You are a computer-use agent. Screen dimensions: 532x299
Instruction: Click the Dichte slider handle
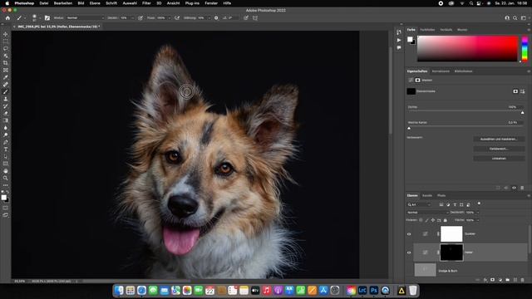pos(523,113)
